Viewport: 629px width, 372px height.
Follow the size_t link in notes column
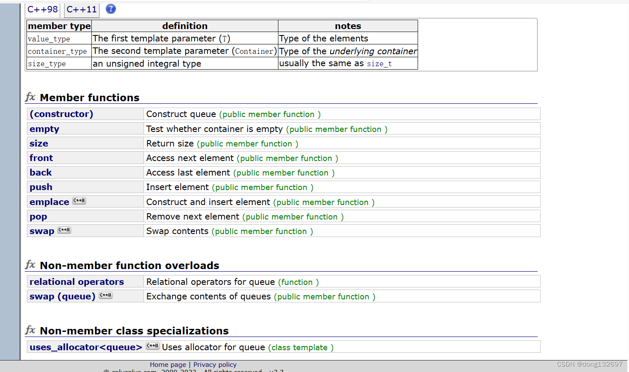pos(379,64)
